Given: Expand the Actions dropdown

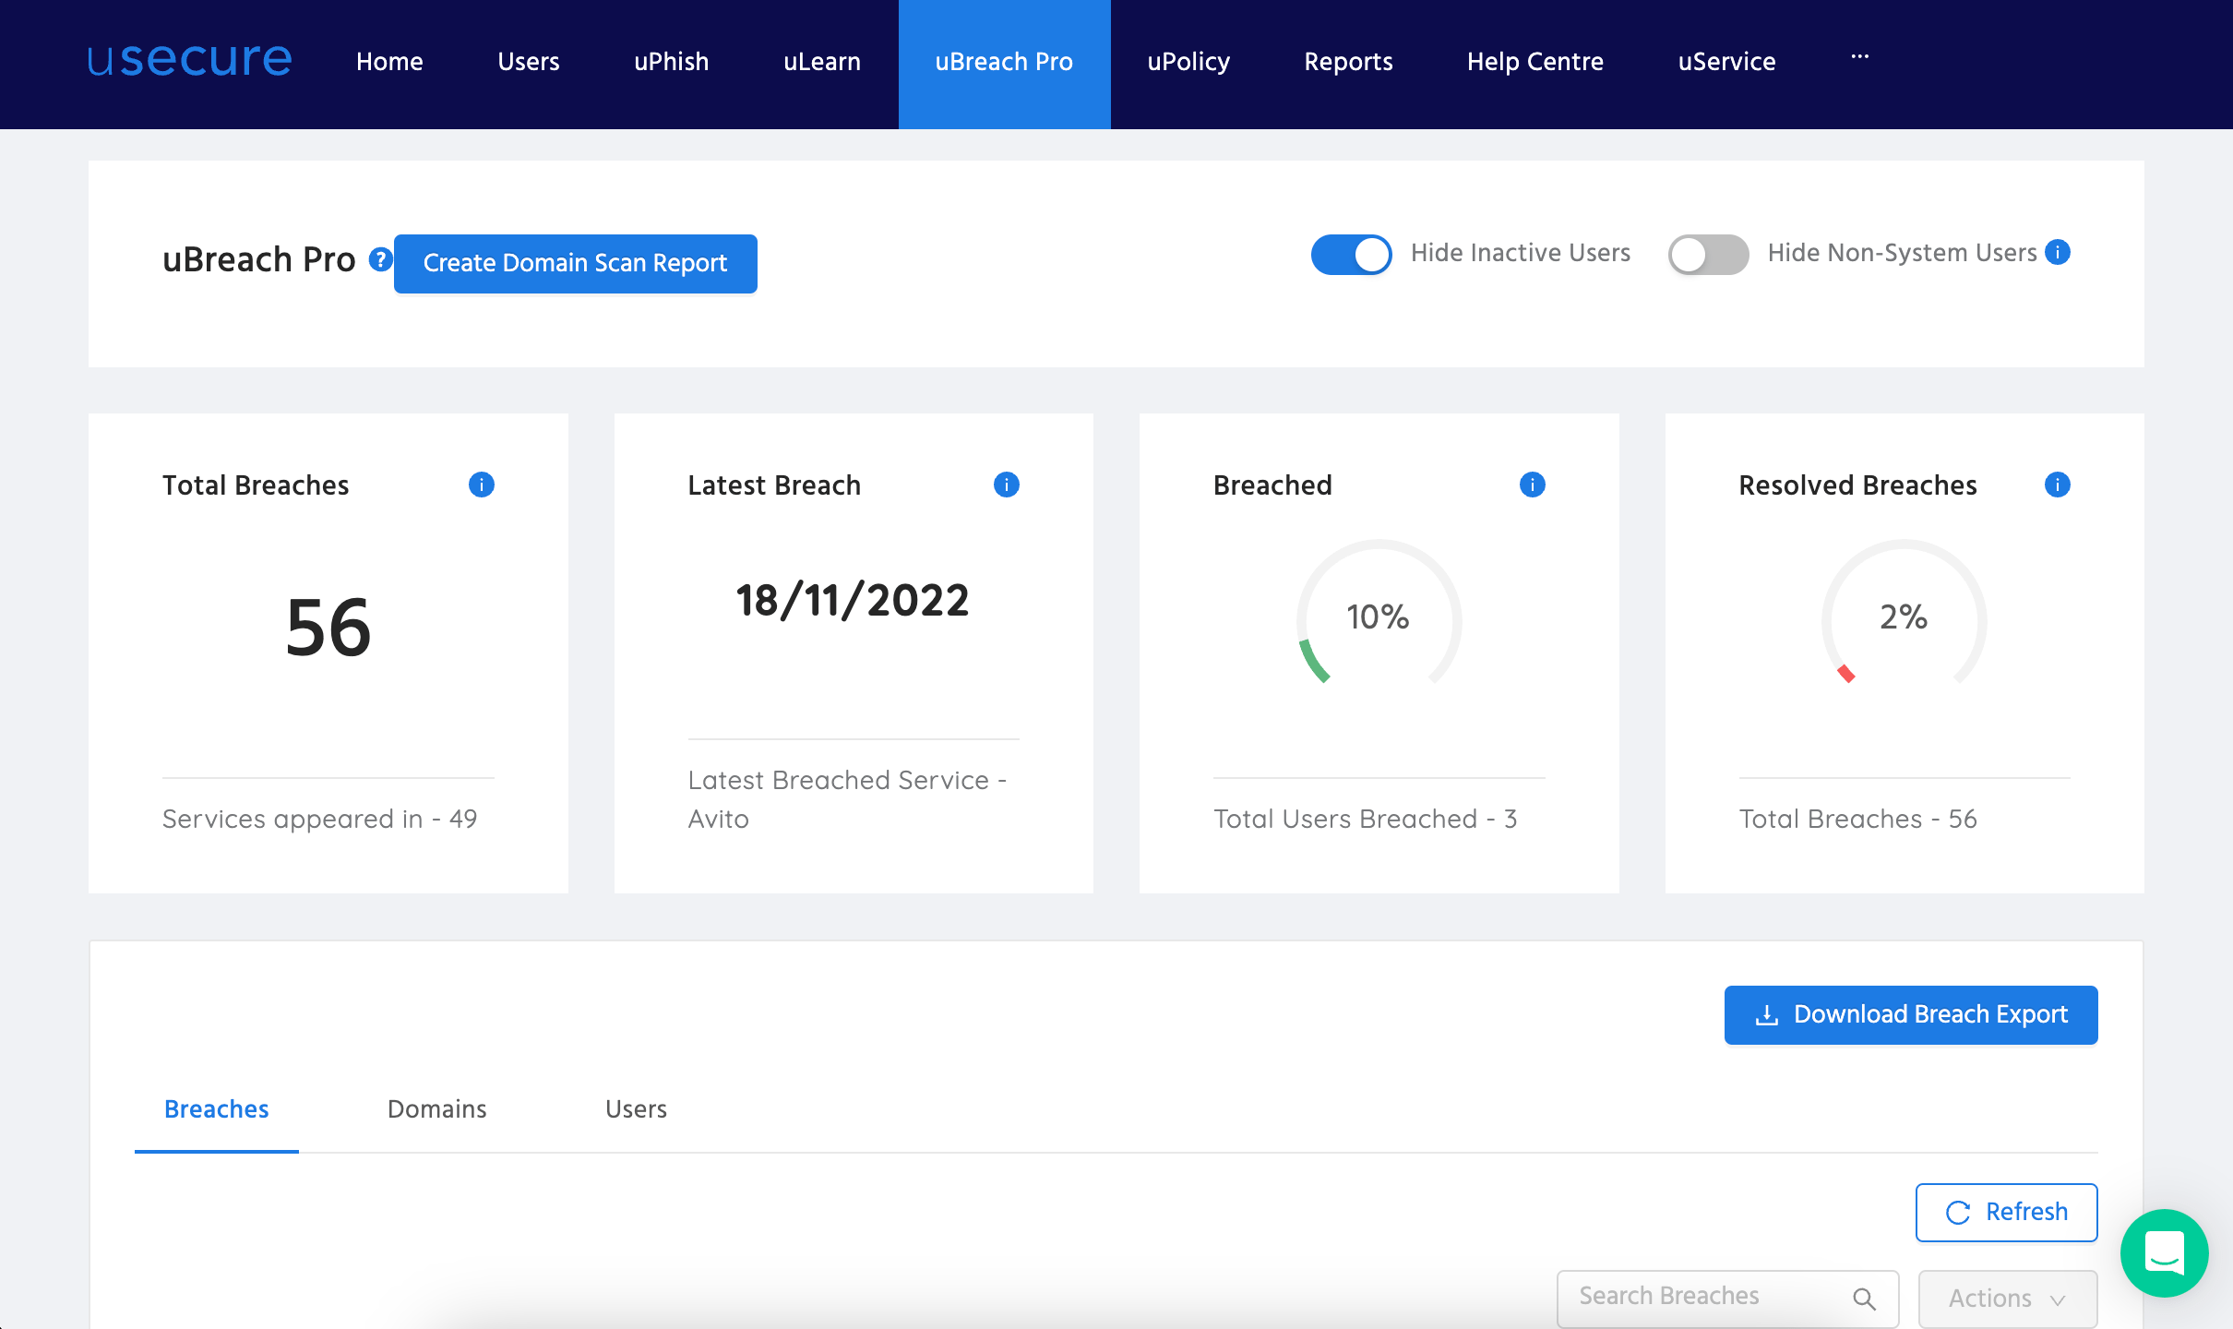Looking at the screenshot, I should pyautogui.click(x=2006, y=1299).
